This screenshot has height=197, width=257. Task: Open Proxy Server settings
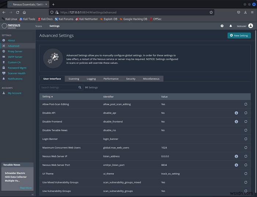(x=15, y=51)
